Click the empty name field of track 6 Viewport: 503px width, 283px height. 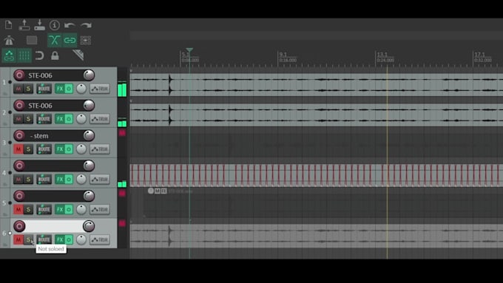coord(54,226)
